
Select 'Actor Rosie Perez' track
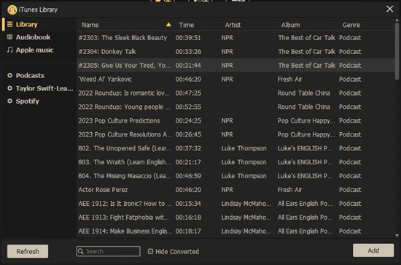click(x=235, y=190)
